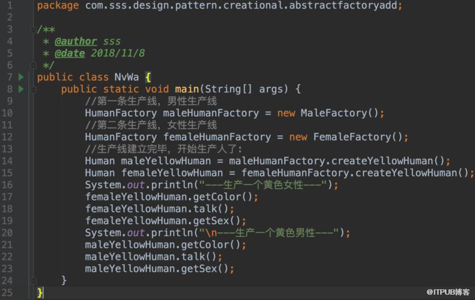Click the class name NvWa

point(127,77)
